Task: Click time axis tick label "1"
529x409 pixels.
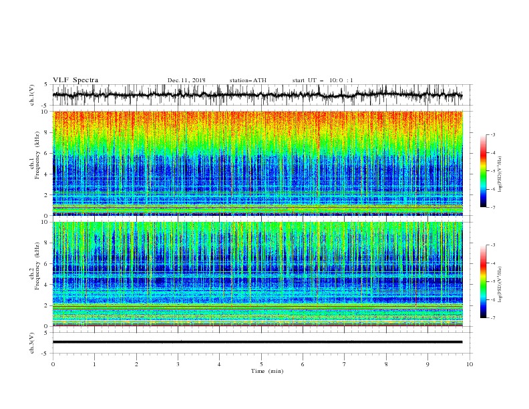Action: (x=94, y=364)
